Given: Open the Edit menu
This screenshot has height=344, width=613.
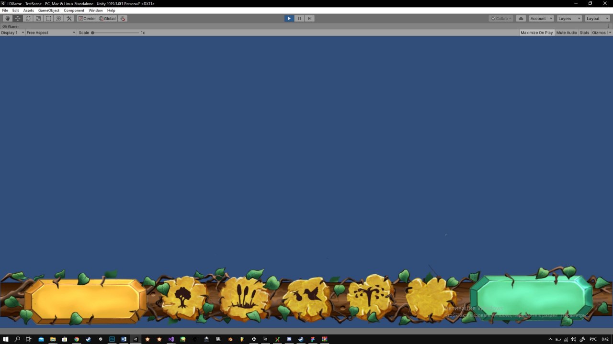Looking at the screenshot, I should 16,11.
